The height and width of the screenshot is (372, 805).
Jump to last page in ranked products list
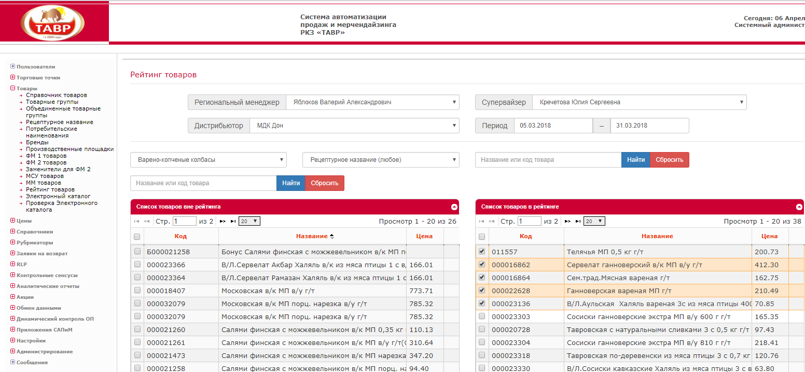point(578,221)
